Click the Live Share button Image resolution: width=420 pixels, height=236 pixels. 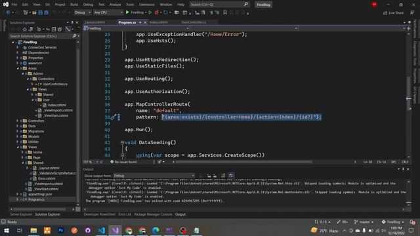pyautogui.click(x=393, y=13)
